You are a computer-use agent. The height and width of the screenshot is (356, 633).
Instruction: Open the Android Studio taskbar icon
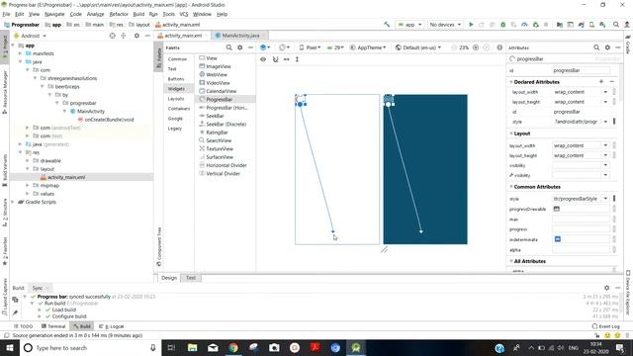[x=356, y=347]
